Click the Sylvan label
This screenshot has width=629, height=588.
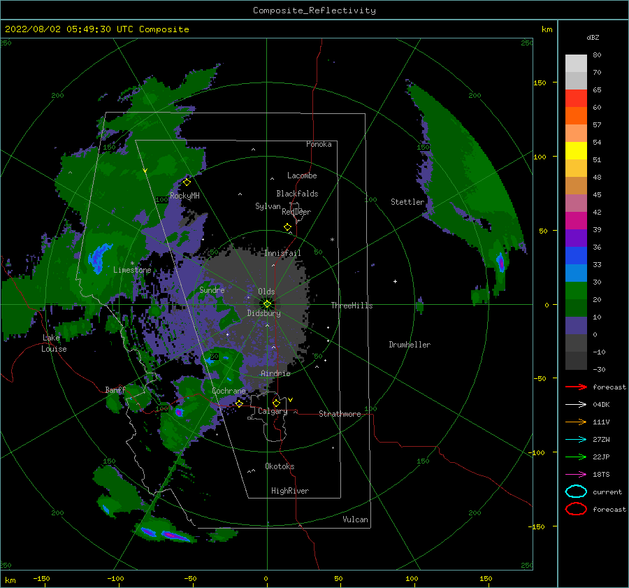tap(268, 206)
